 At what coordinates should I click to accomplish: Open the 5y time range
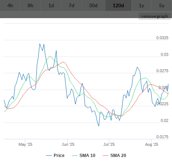click(x=162, y=5)
